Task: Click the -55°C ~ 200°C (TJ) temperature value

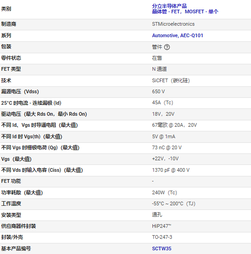Action: pyautogui.click(x=174, y=203)
